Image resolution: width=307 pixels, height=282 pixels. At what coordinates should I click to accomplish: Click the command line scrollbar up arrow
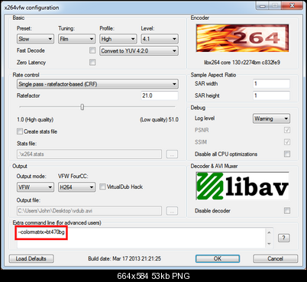269,232
